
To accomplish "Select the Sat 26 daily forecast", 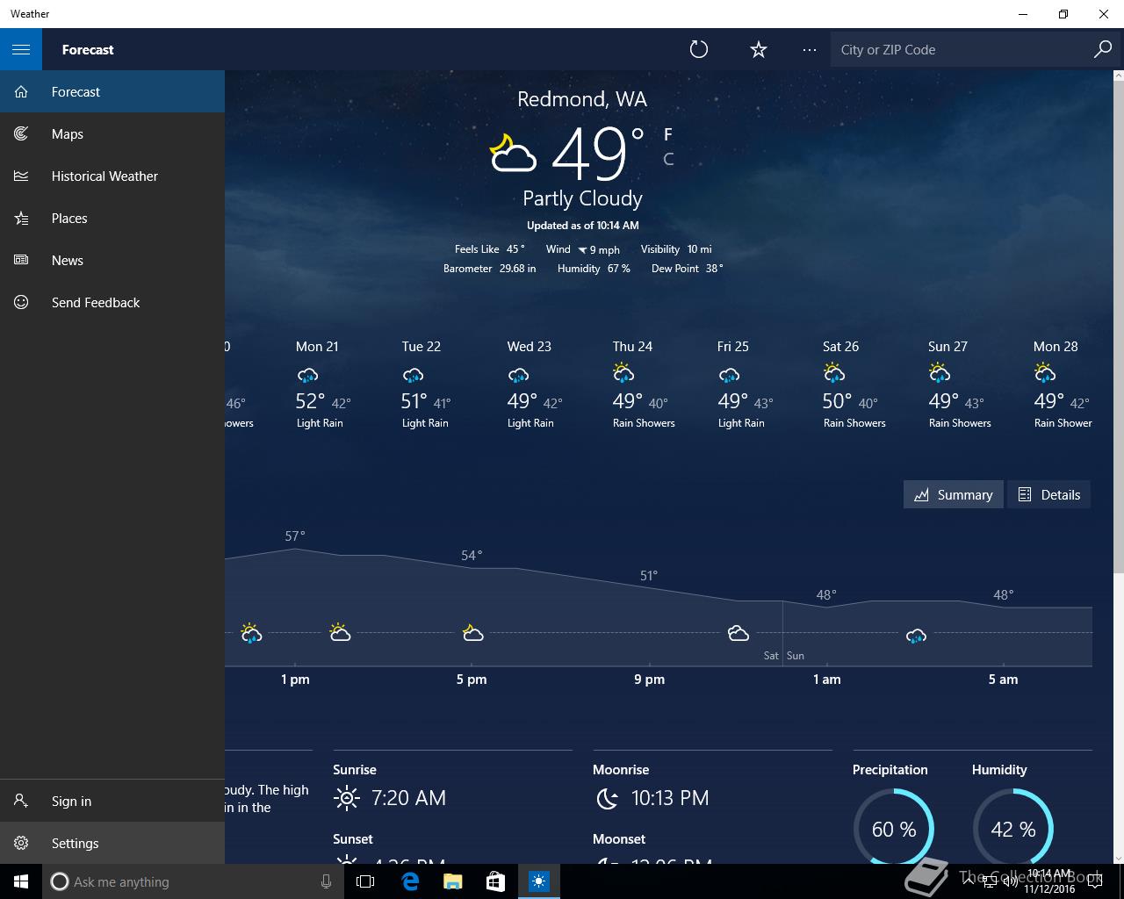I will (x=854, y=384).
